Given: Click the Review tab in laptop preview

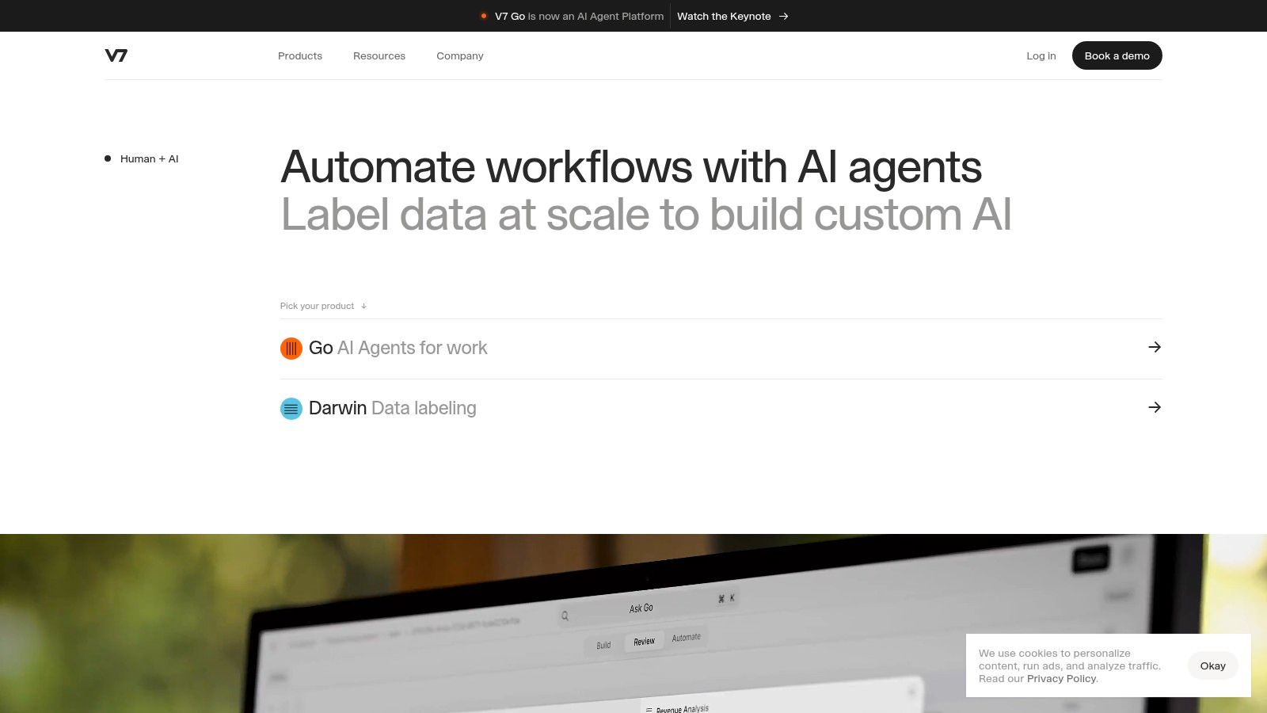Looking at the screenshot, I should pos(645,642).
